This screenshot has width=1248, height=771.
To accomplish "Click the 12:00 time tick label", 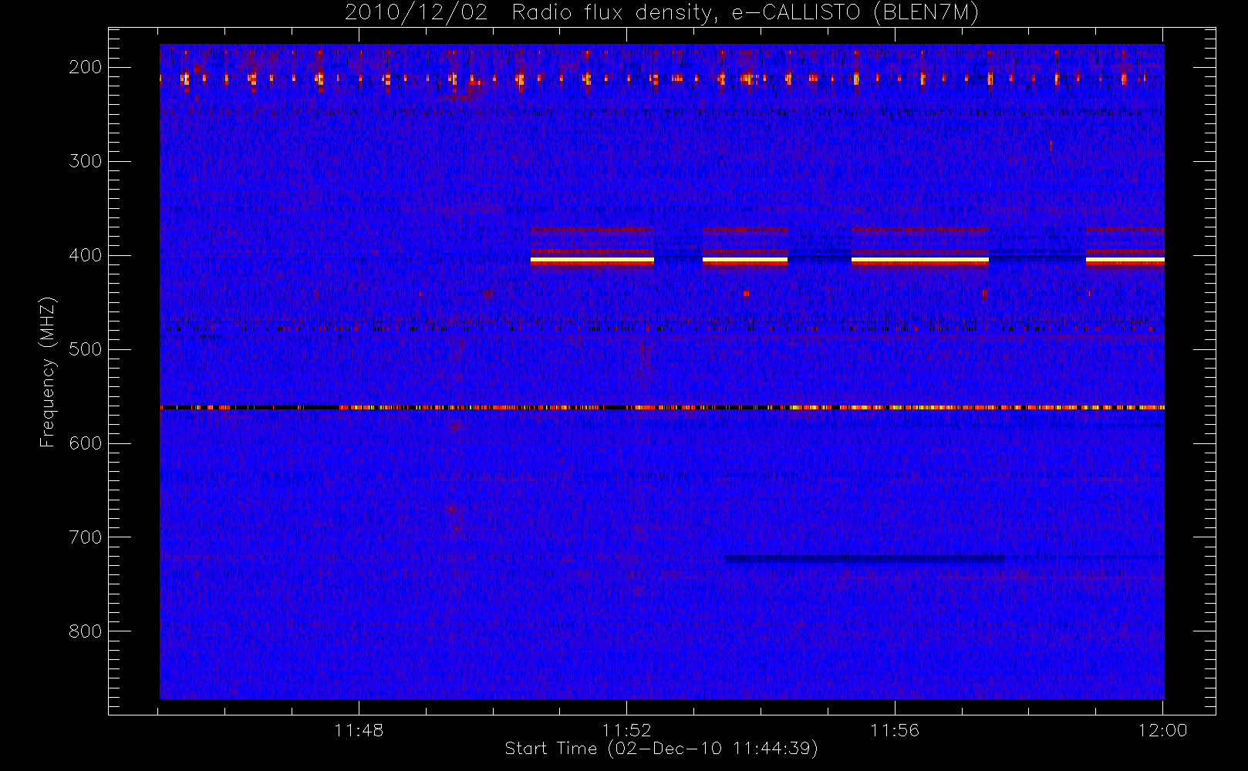I will pos(1162,730).
